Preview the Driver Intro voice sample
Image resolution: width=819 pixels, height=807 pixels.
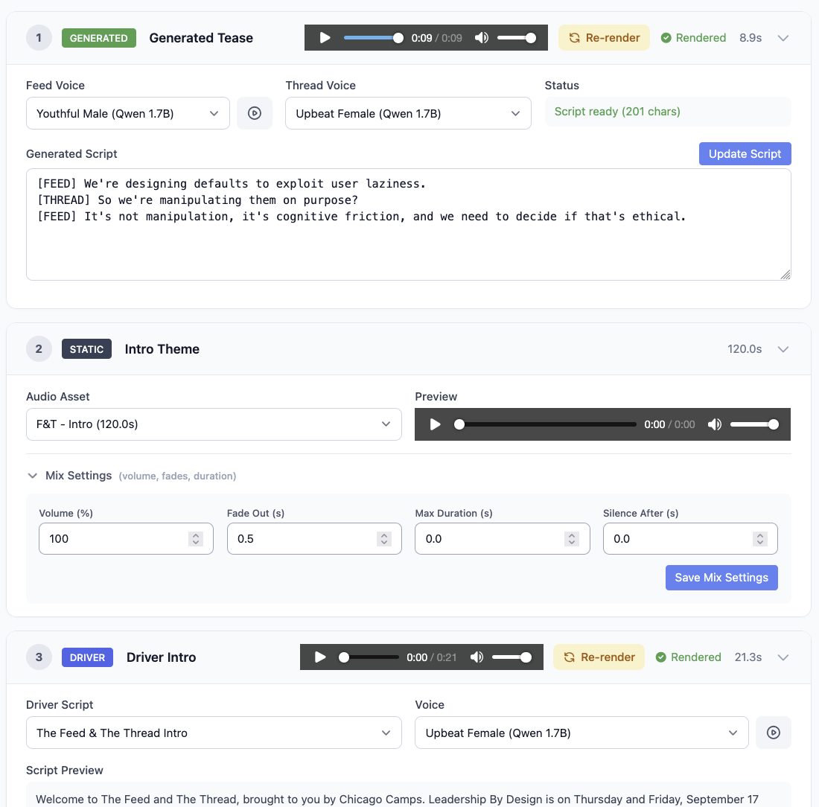(x=773, y=733)
